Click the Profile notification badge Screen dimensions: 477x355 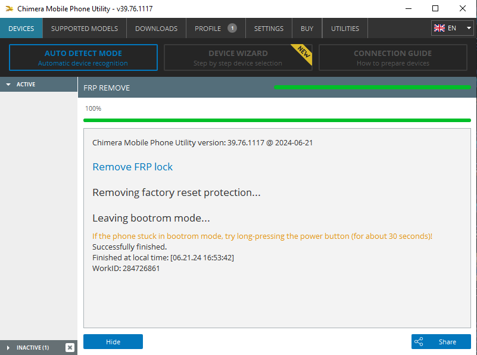click(232, 28)
